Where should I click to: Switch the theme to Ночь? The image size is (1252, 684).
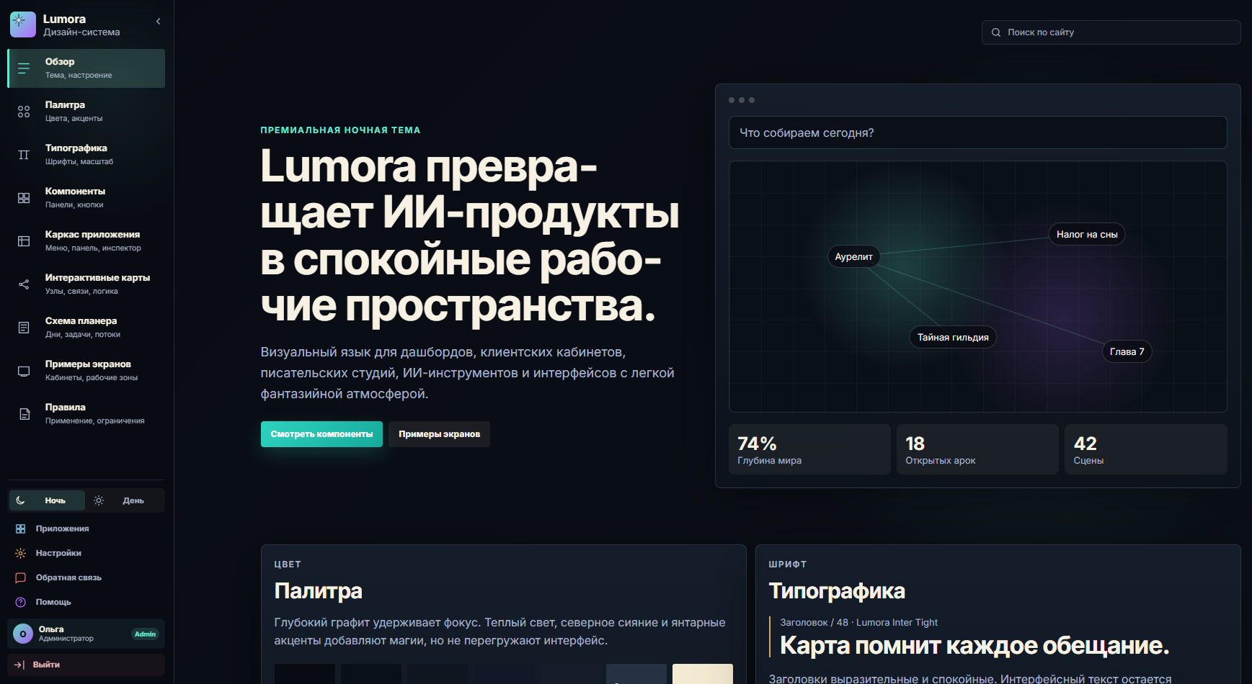47,500
